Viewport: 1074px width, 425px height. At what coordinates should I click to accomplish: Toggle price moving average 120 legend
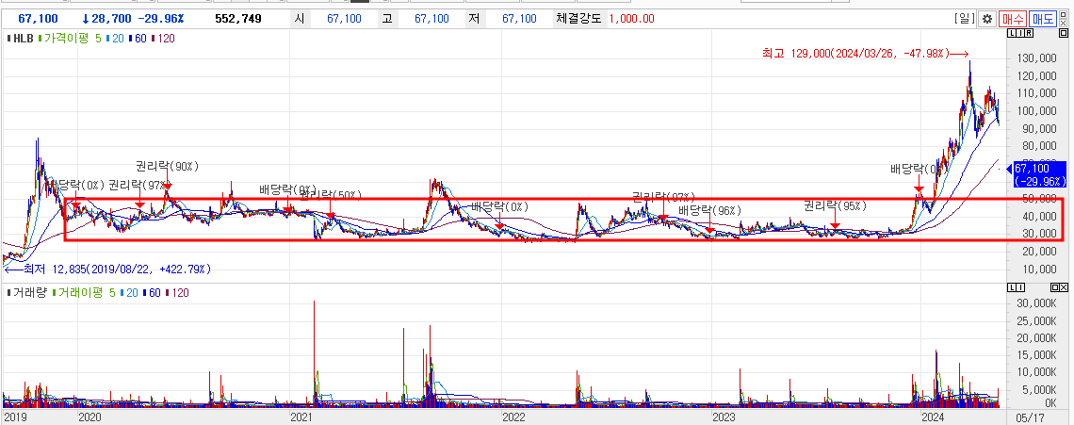coord(165,39)
